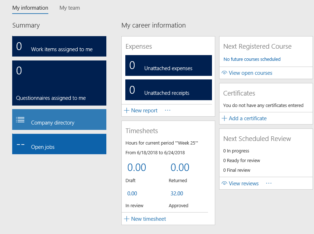314x234 pixels.
Task: Open the Company directory tile label
Action: [x=53, y=122]
